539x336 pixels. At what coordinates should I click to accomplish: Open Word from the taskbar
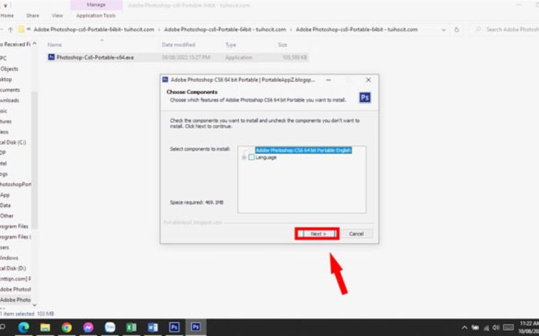[153, 327]
